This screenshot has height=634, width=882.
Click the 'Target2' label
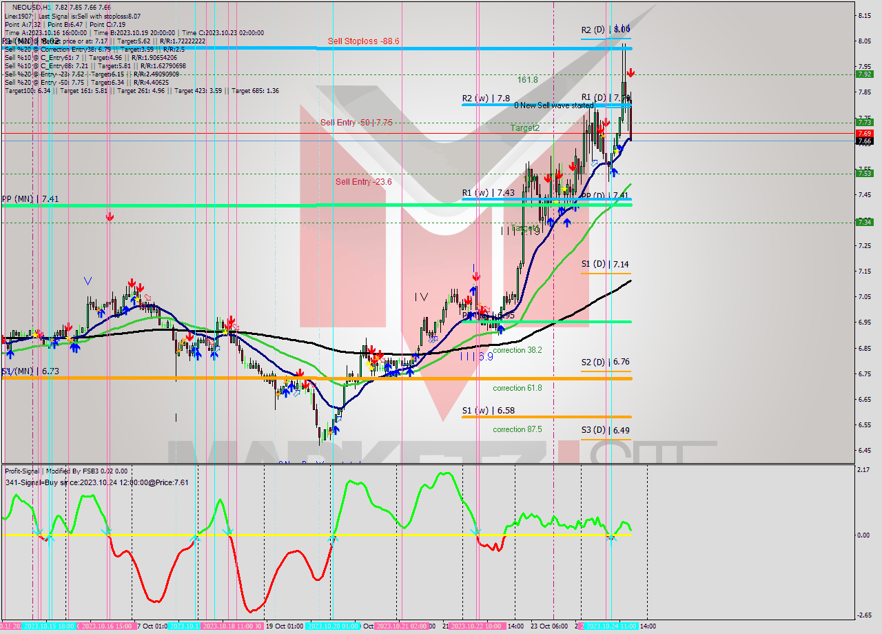(x=524, y=128)
